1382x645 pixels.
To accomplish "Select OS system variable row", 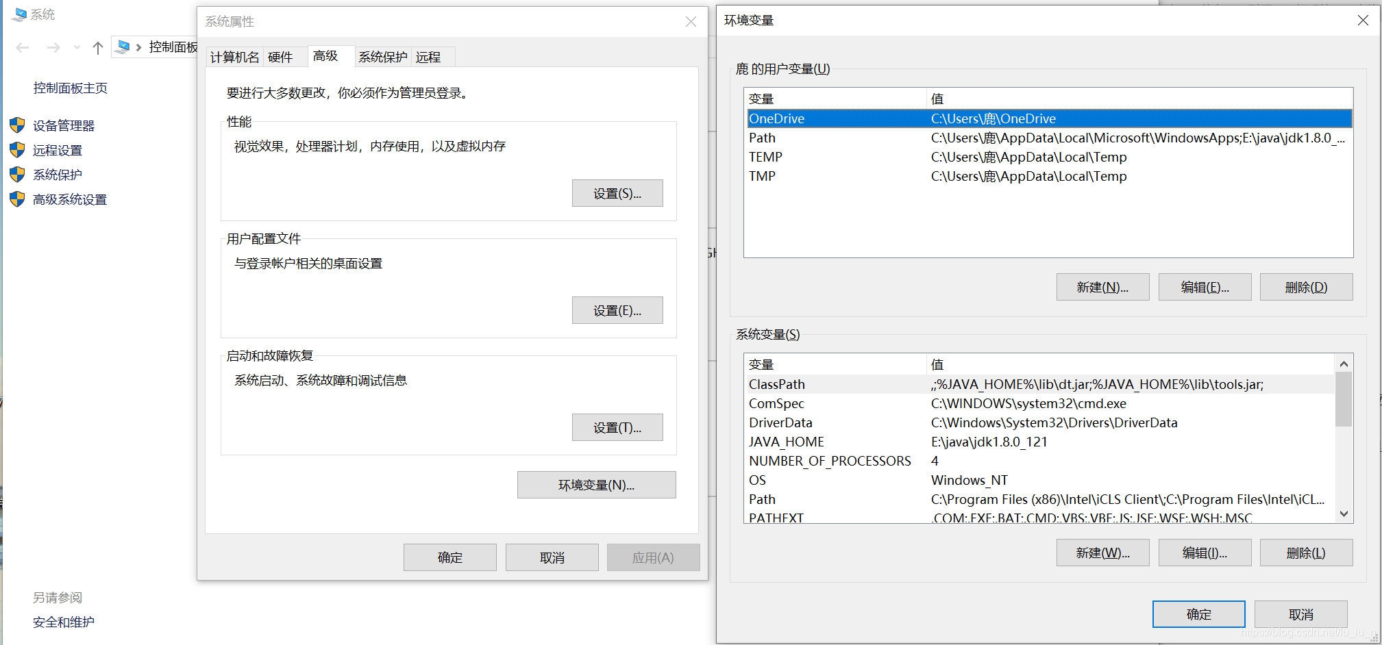I will pos(1040,480).
